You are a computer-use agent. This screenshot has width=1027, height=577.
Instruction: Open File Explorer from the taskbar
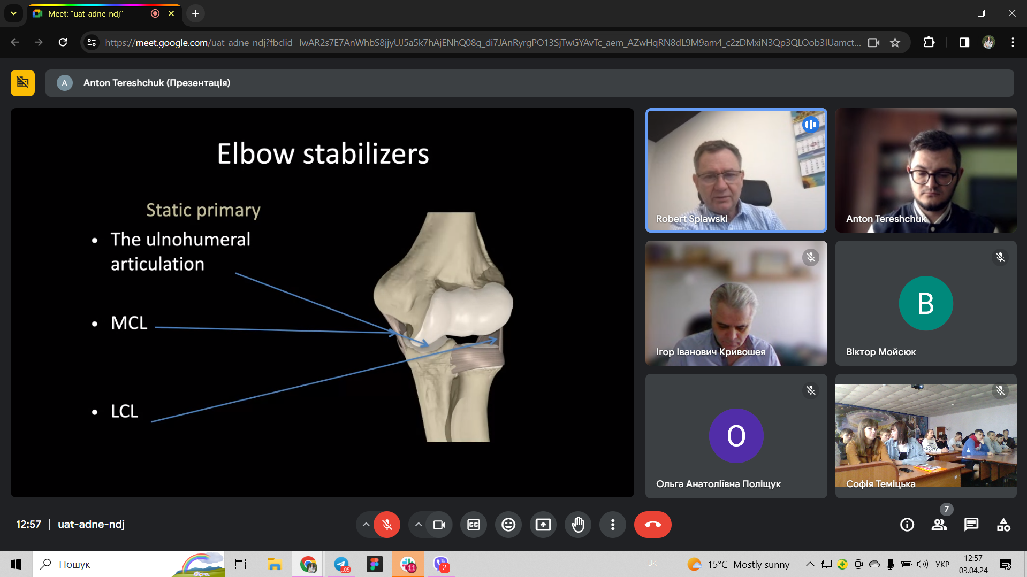tap(275, 564)
